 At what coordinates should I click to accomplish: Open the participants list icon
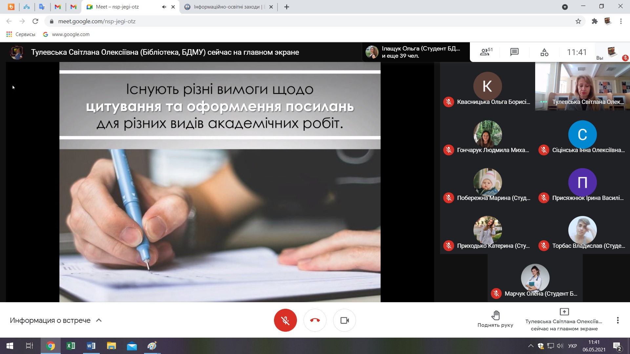point(486,52)
